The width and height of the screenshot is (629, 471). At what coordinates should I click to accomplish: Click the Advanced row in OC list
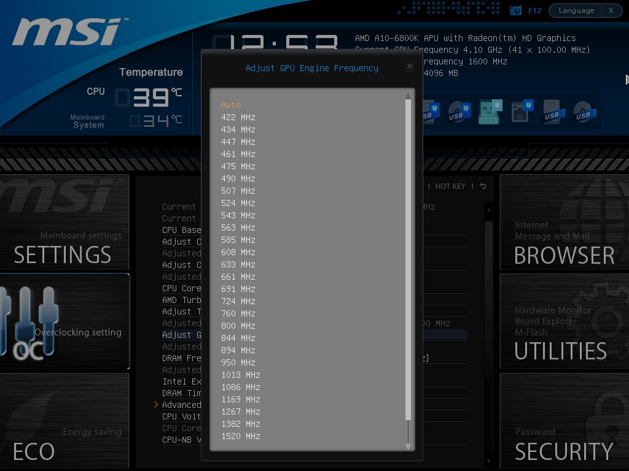coord(181,405)
